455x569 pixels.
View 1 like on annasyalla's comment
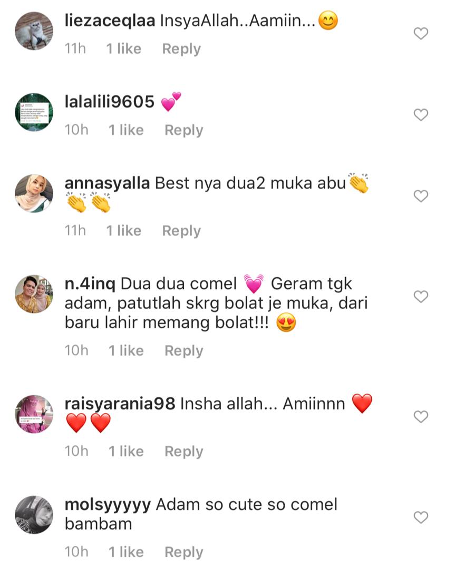point(123,231)
